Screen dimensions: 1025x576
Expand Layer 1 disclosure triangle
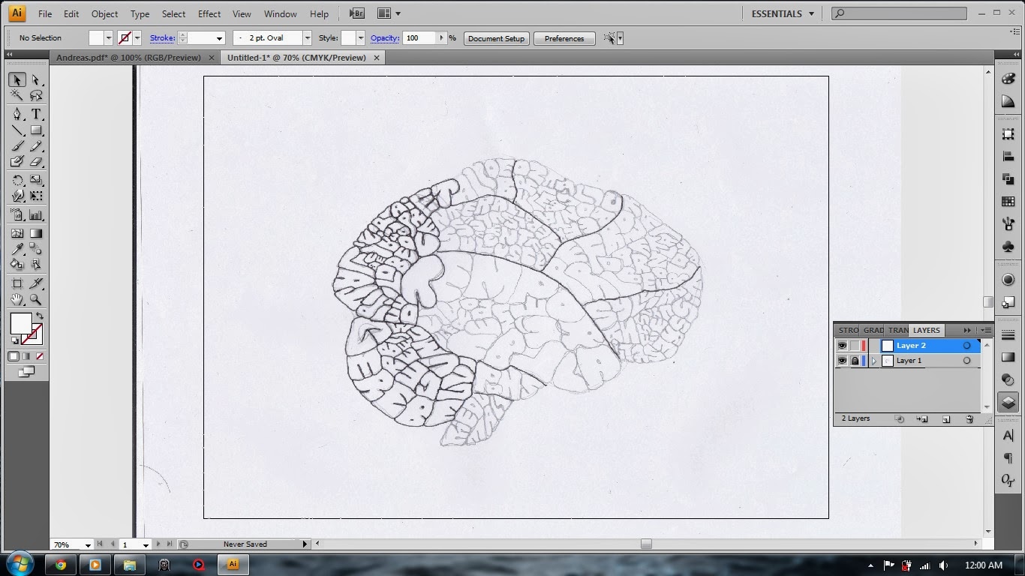coord(874,361)
